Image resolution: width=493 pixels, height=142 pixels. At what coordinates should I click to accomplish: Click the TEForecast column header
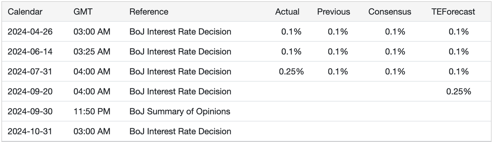point(453,12)
